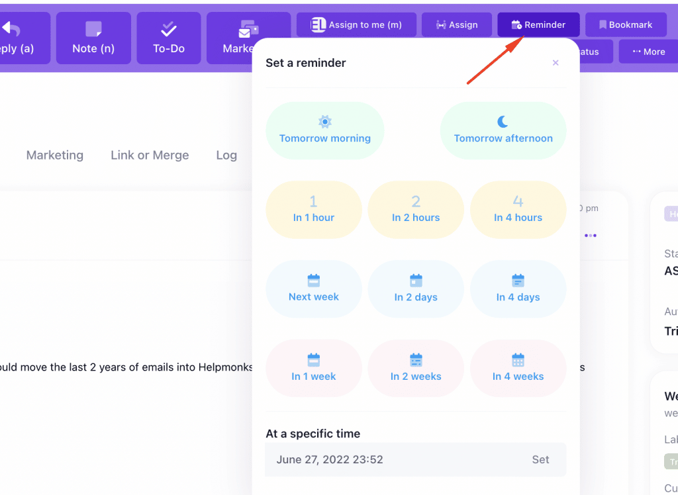Choose Next week reminder

click(313, 289)
